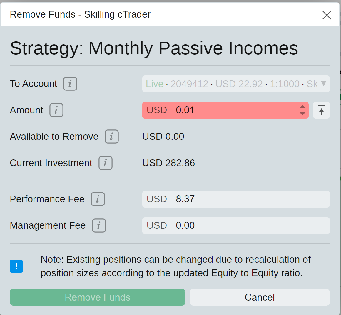
Task: View the Current Investment info tooltip icon
Action: coord(106,163)
